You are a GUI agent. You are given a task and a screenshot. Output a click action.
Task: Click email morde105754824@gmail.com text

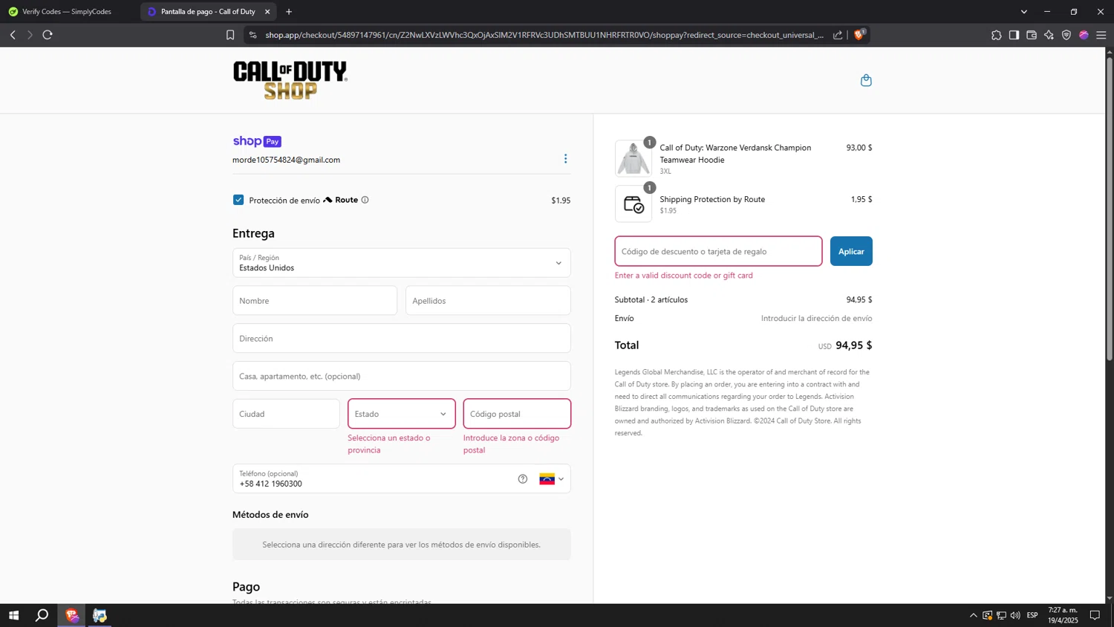tap(287, 160)
